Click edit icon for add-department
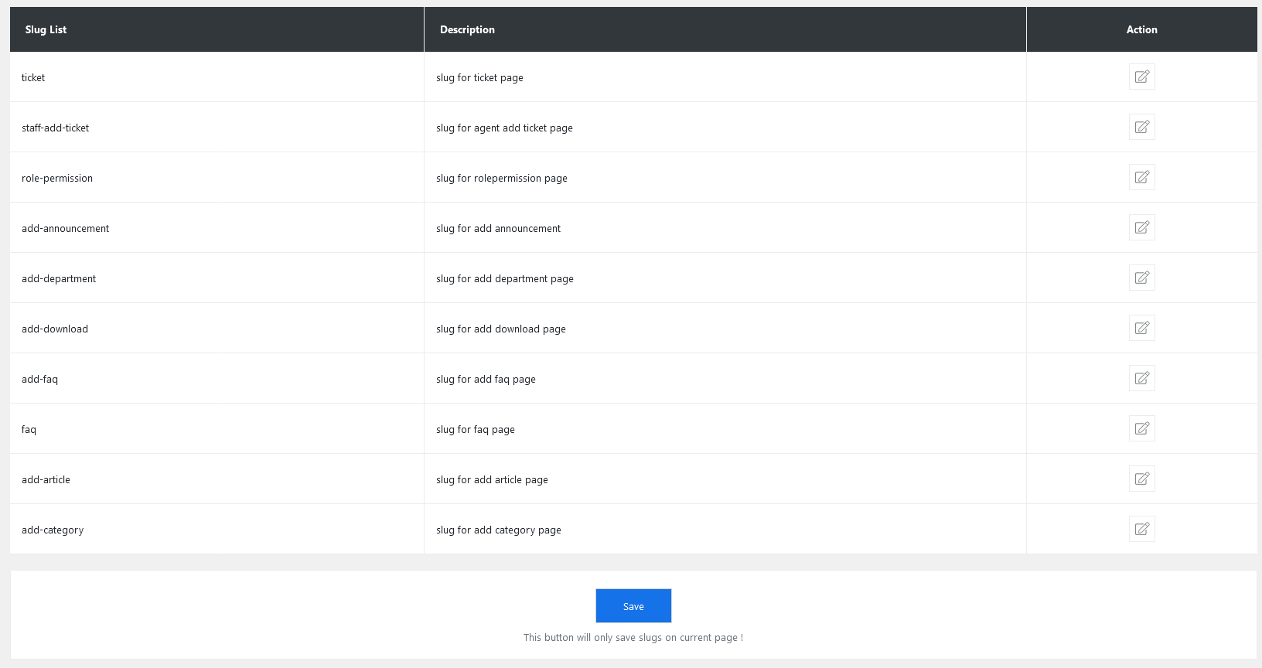 point(1141,278)
